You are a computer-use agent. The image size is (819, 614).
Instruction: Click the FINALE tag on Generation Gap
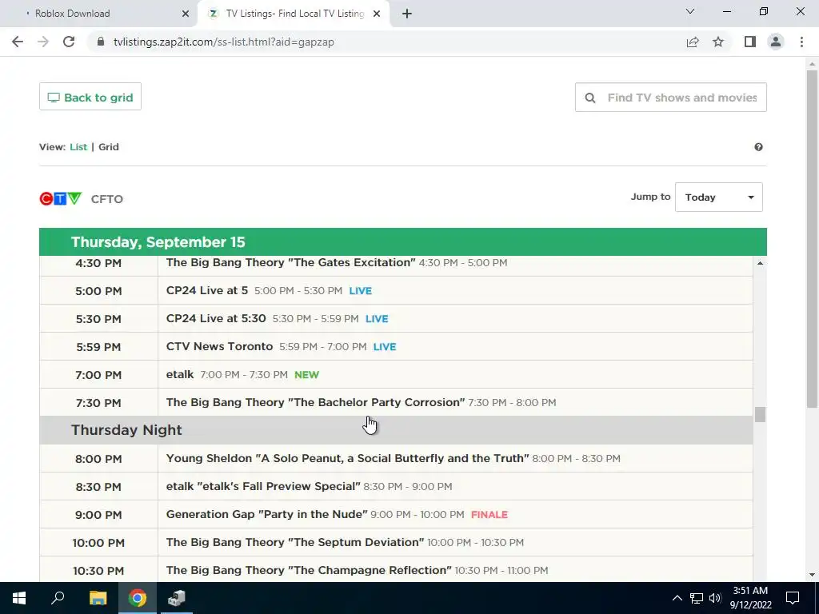click(x=489, y=514)
